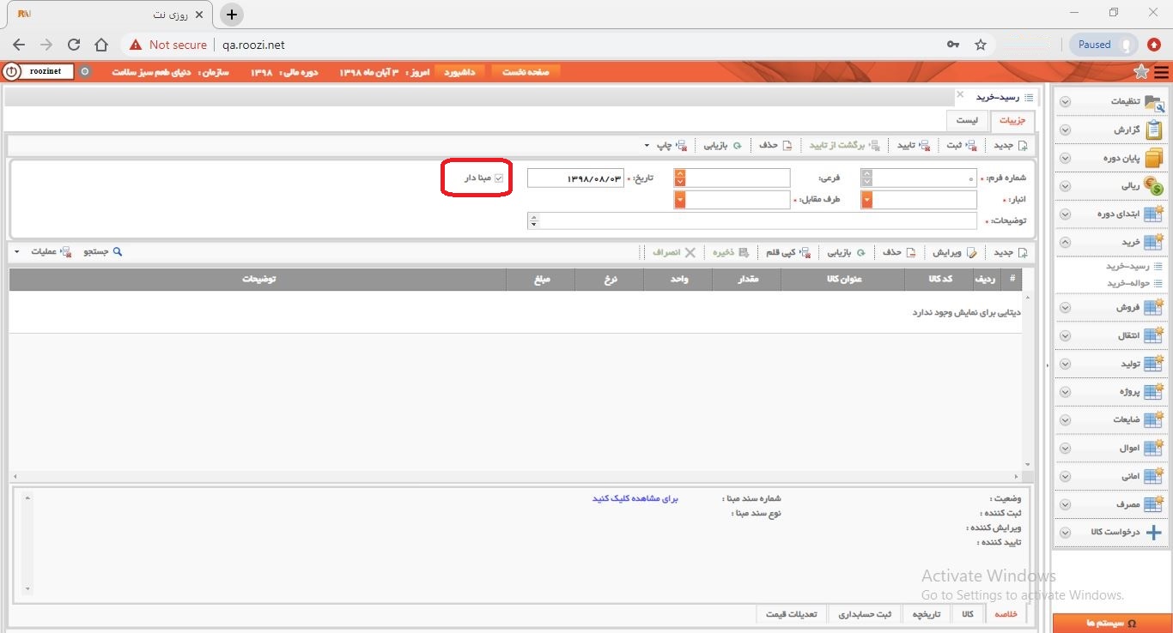This screenshot has height=633, width=1173.
Task: Click the اموال module icon
Action: 1154,448
